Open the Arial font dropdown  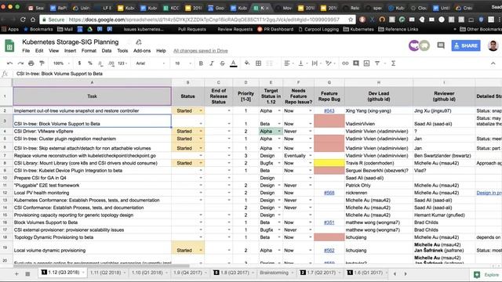(x=150, y=63)
